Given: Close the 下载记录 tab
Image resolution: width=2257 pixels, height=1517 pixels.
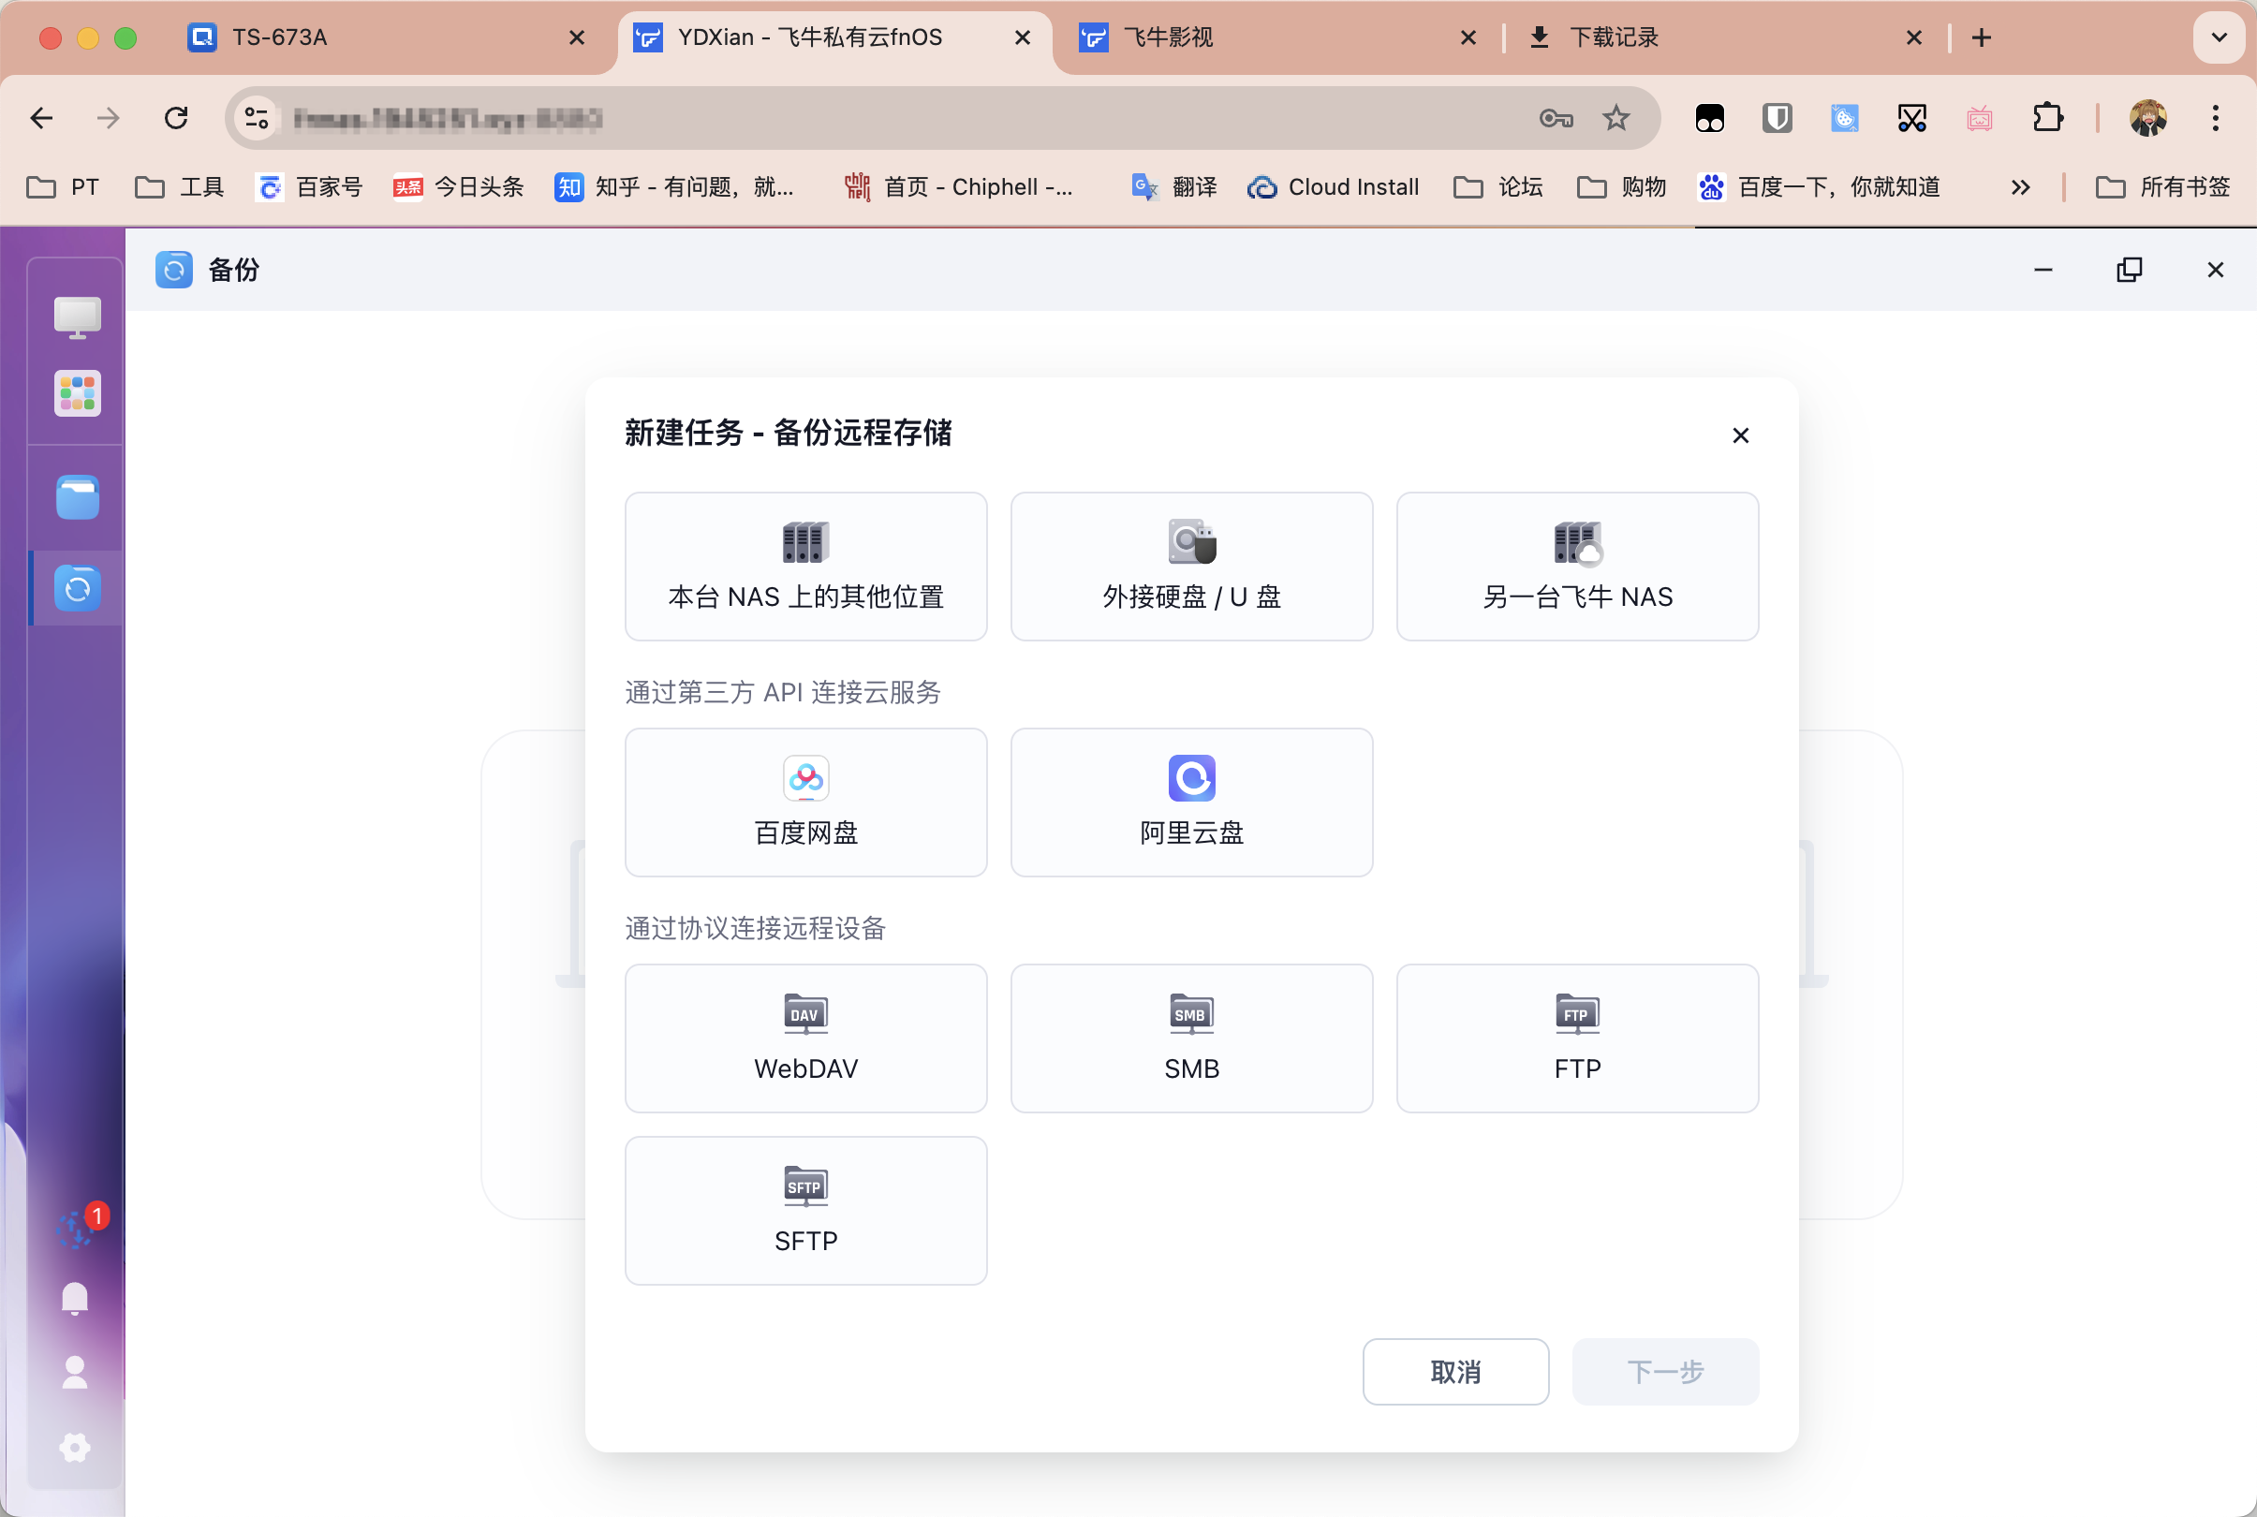Looking at the screenshot, I should pos(1913,37).
